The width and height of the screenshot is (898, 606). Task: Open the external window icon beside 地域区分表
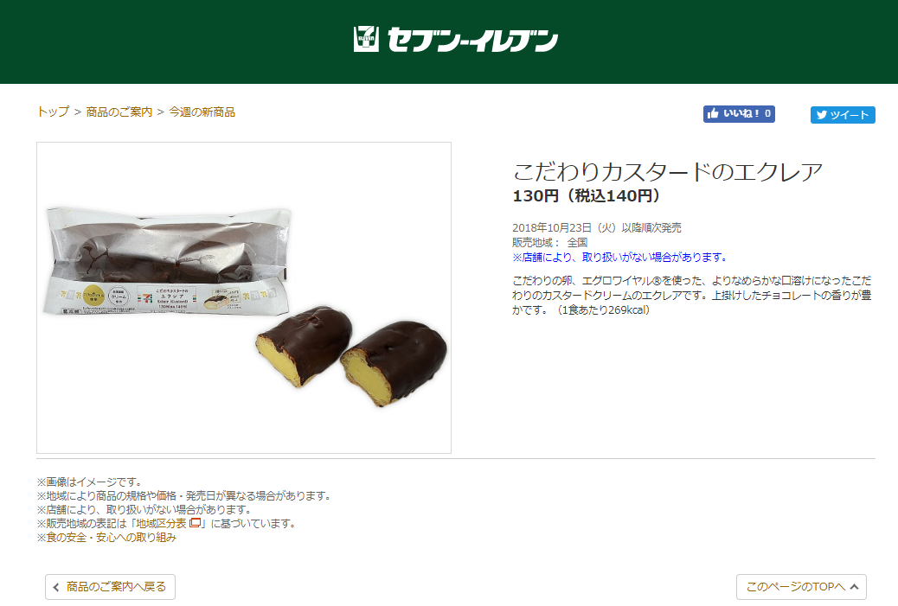(195, 523)
